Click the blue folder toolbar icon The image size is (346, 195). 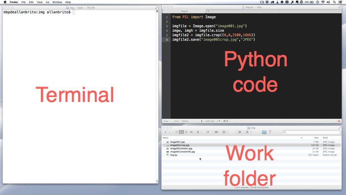tap(264, 132)
